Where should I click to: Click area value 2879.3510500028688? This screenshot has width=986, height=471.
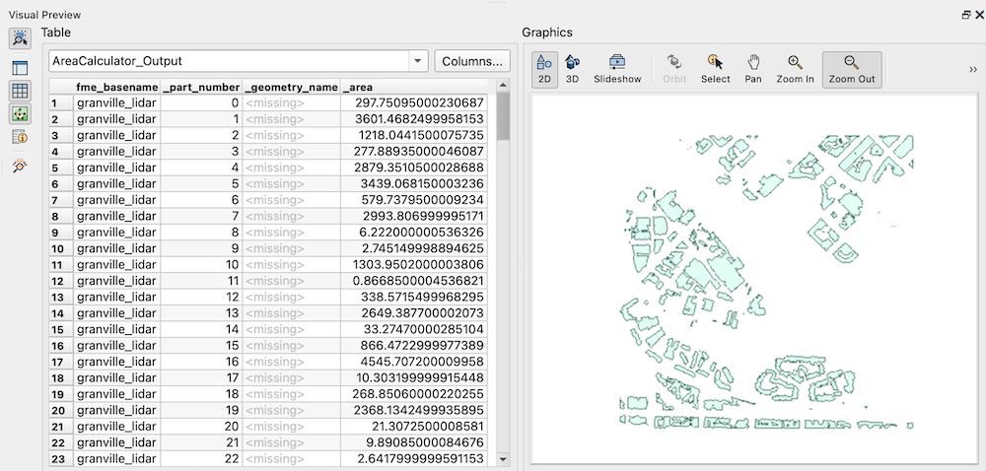[x=419, y=168]
